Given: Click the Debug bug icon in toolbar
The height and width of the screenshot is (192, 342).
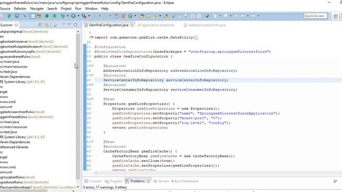Looking at the screenshot, I should (x=63, y=16).
